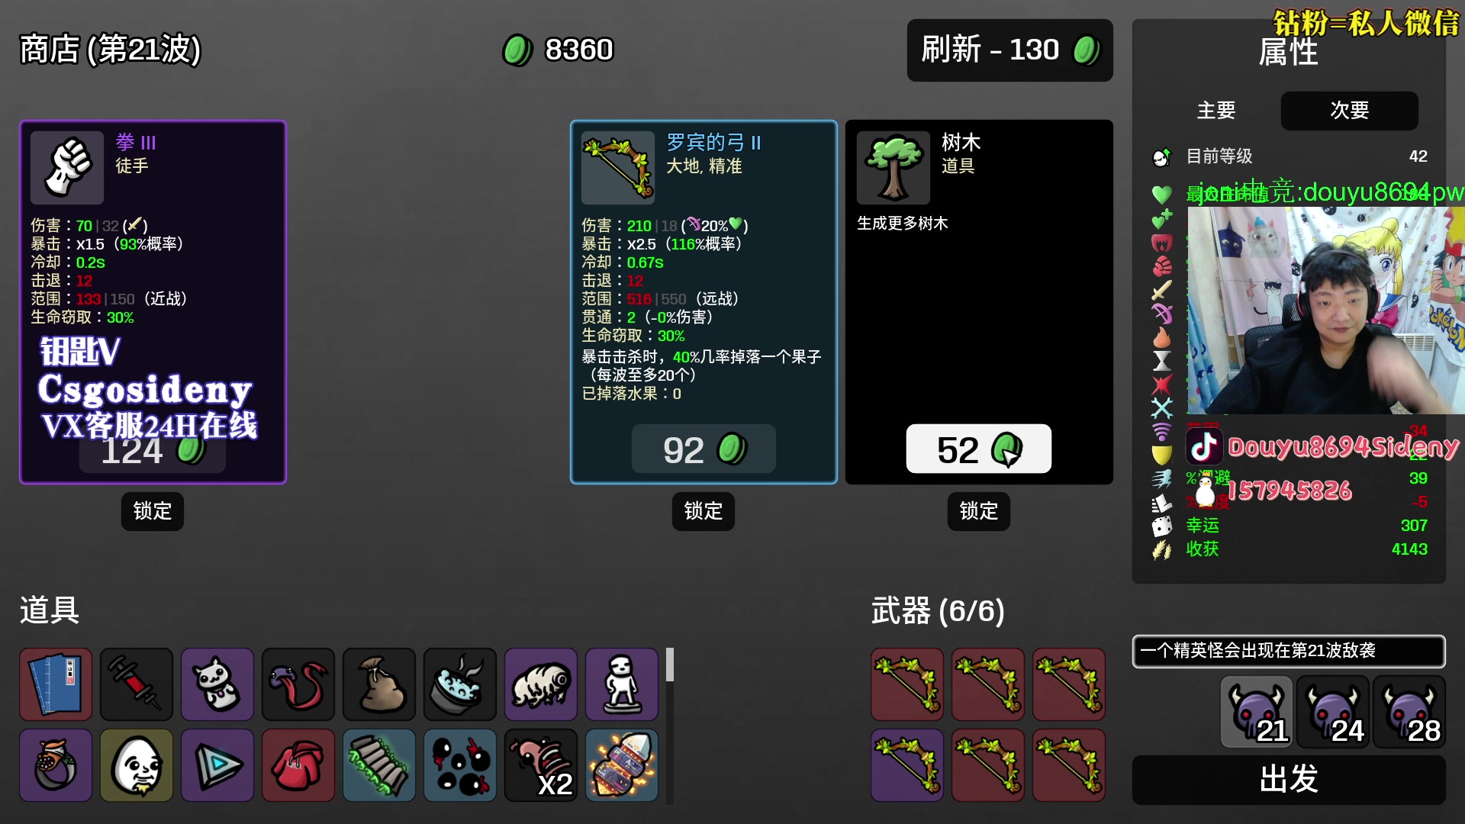Click the red syringe item icon
1465x824 pixels.
(137, 684)
